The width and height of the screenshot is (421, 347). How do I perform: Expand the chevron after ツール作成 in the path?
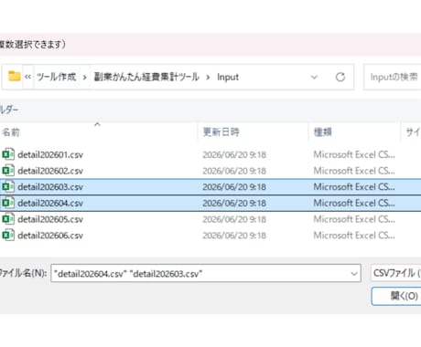84,78
